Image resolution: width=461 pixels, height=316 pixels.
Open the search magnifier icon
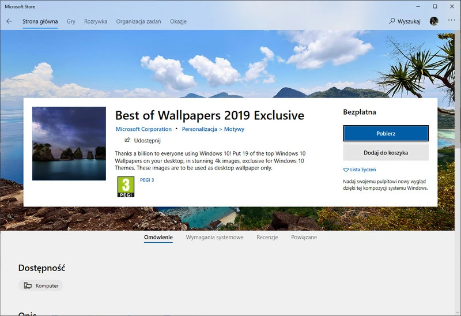click(392, 21)
